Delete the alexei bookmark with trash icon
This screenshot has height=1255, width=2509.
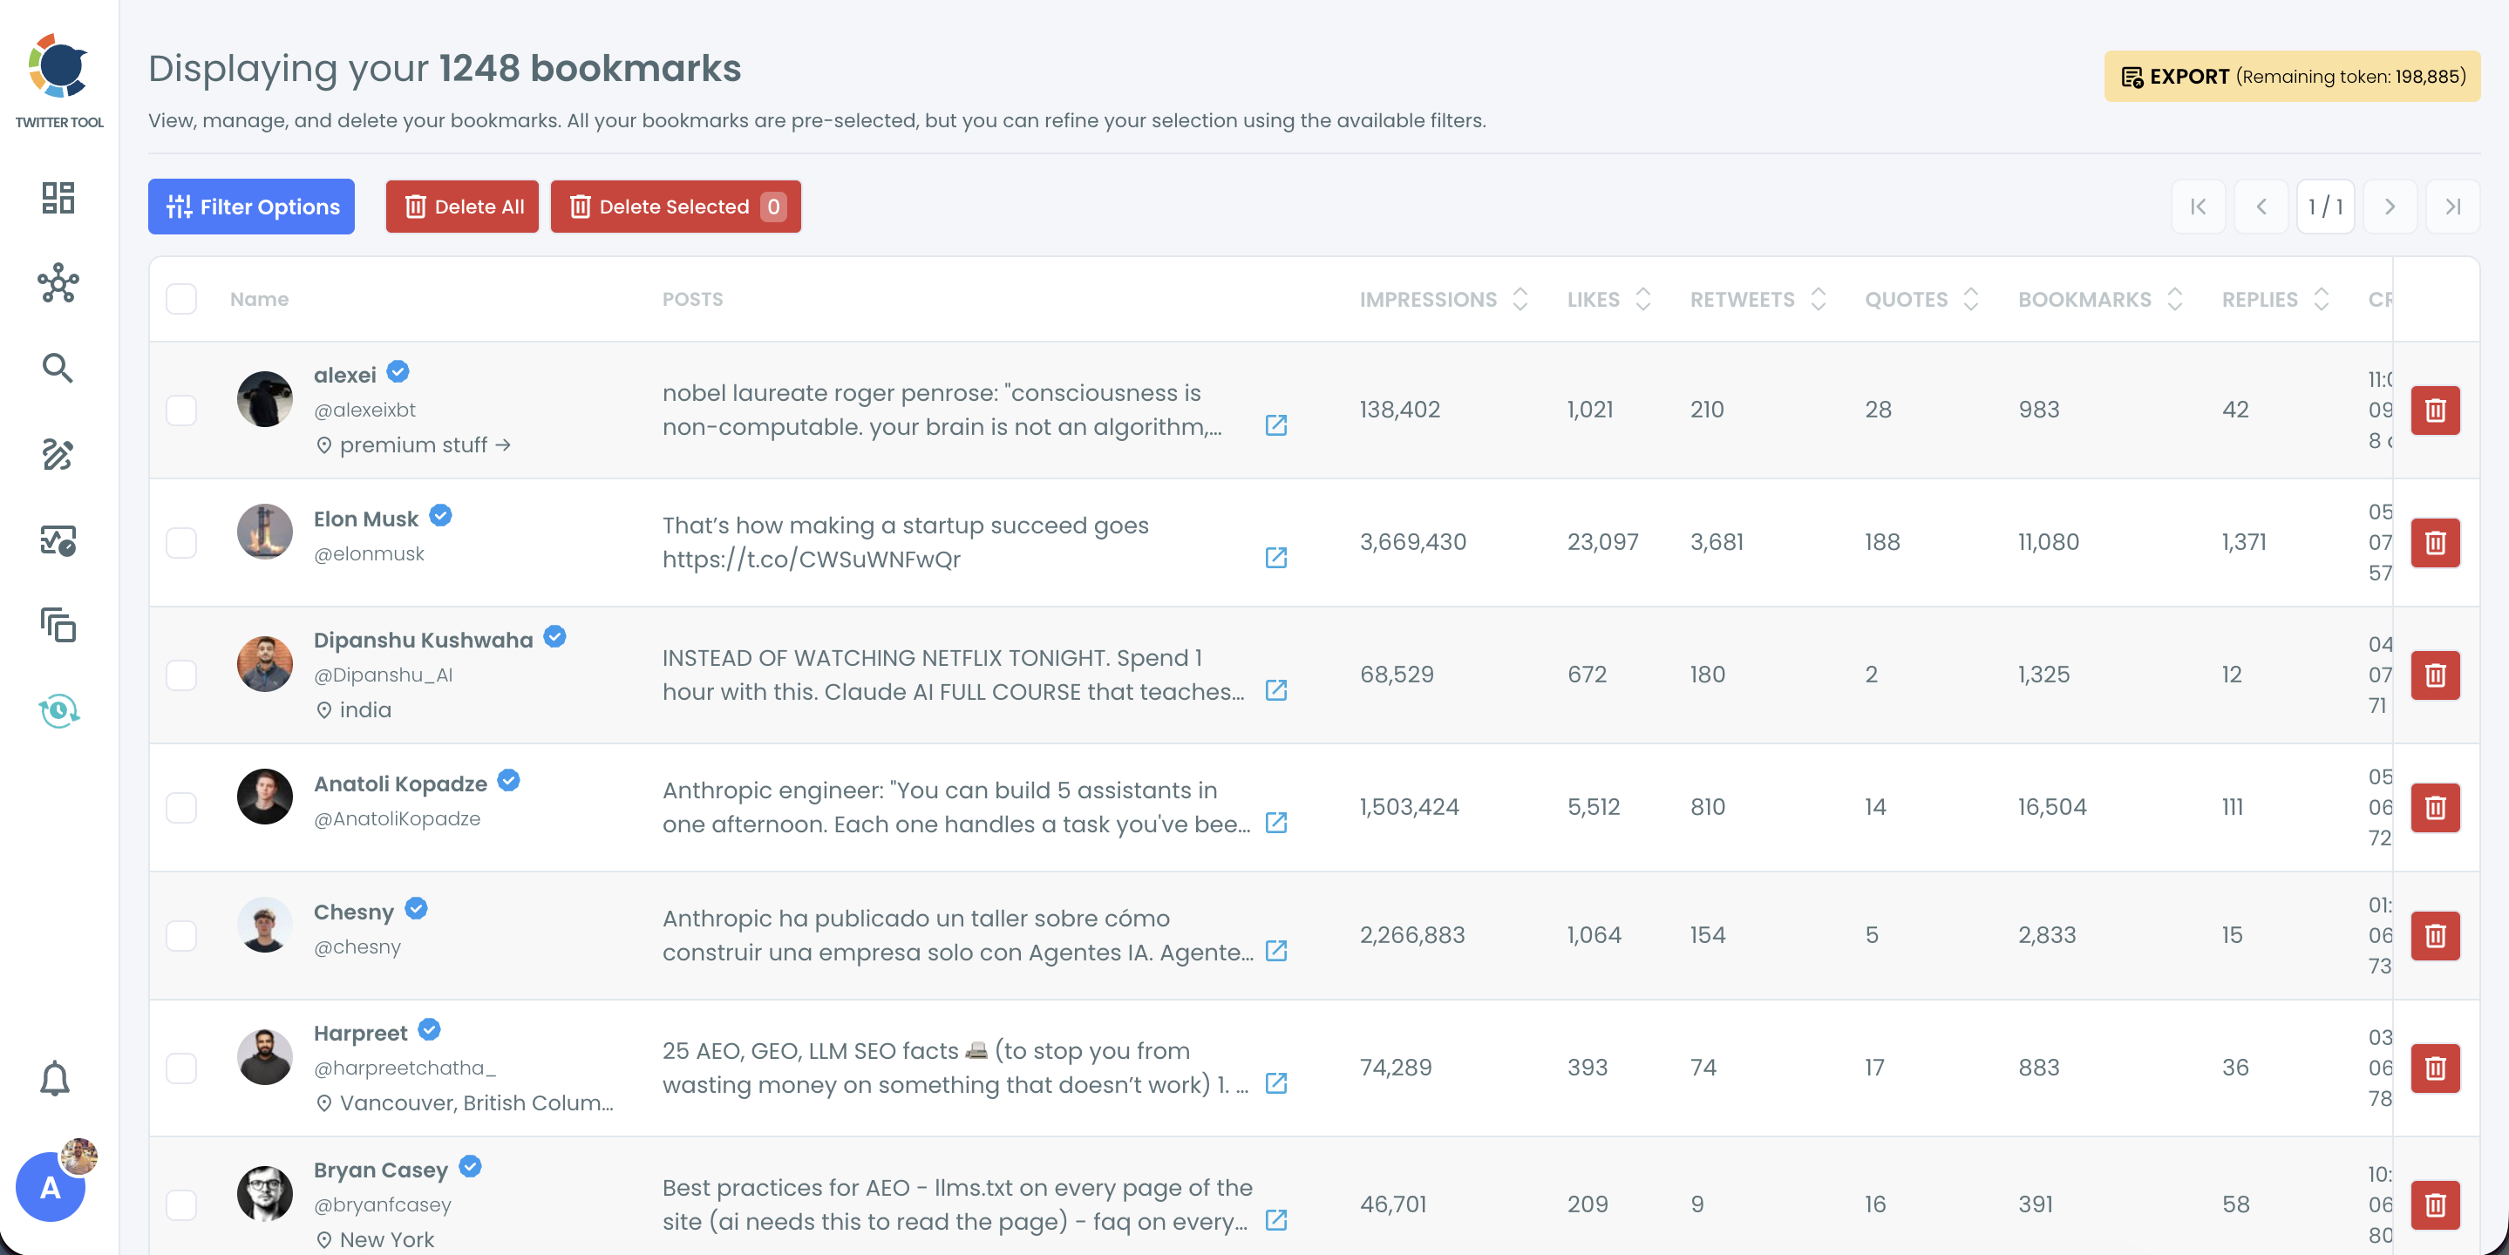tap(2435, 410)
